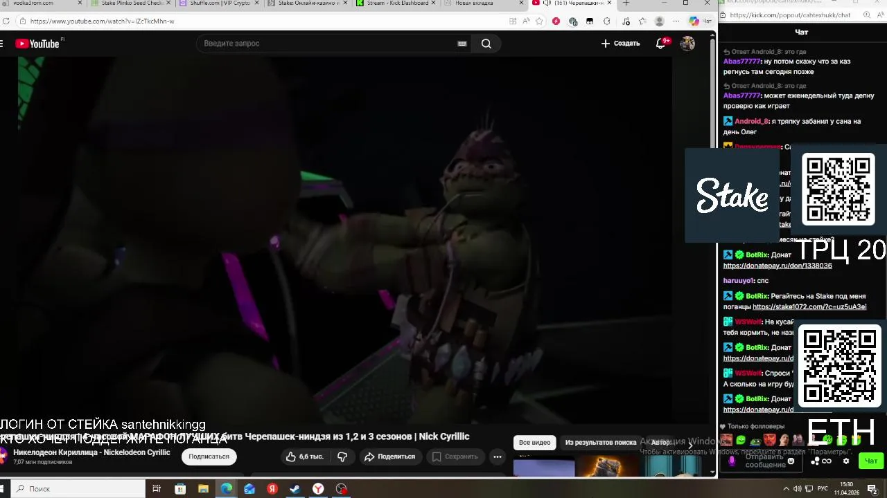The width and height of the screenshot is (887, 498).
Task: Share the video via Поделиться
Action: click(390, 456)
